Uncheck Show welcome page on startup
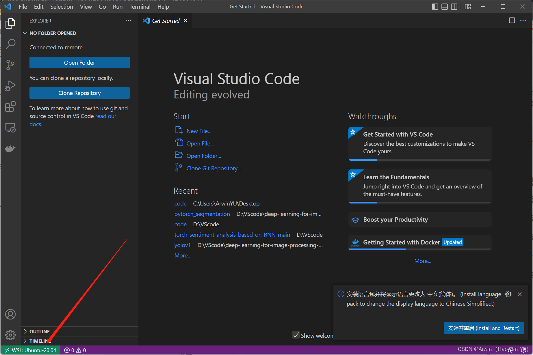 pyautogui.click(x=296, y=335)
